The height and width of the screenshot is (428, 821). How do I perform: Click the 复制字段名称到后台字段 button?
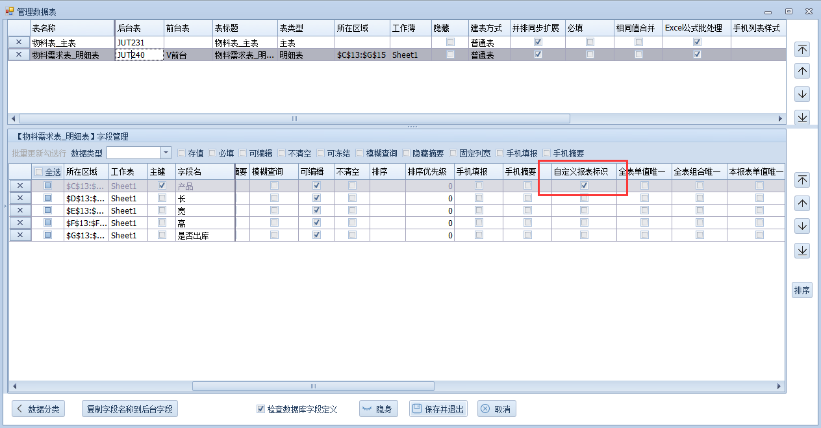point(130,409)
